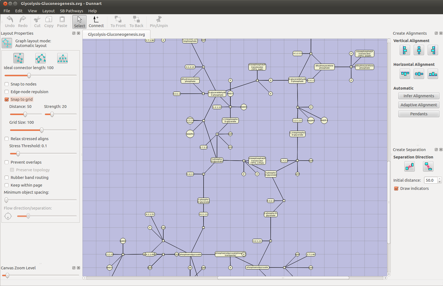Open the Layout menu
Image resolution: width=443 pixels, height=286 pixels.
point(48,11)
